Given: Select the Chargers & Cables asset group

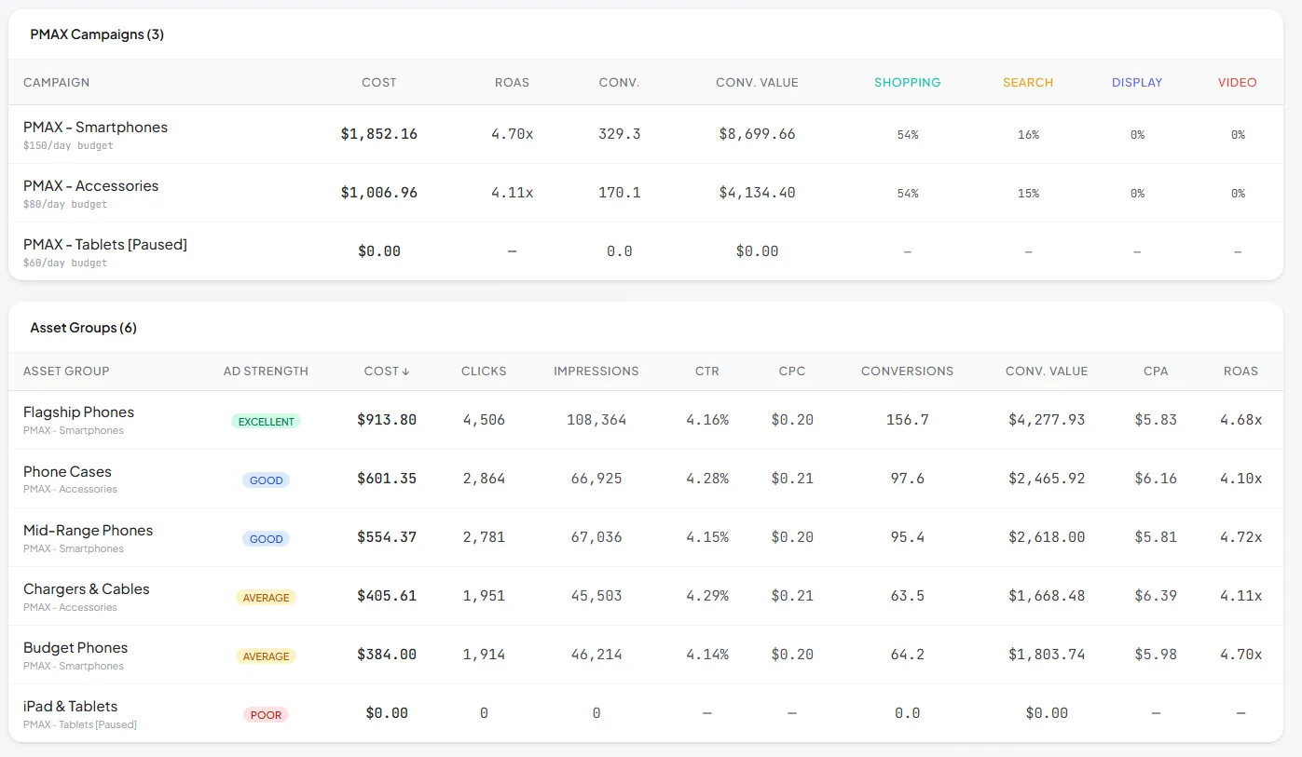Looking at the screenshot, I should pos(646,596).
